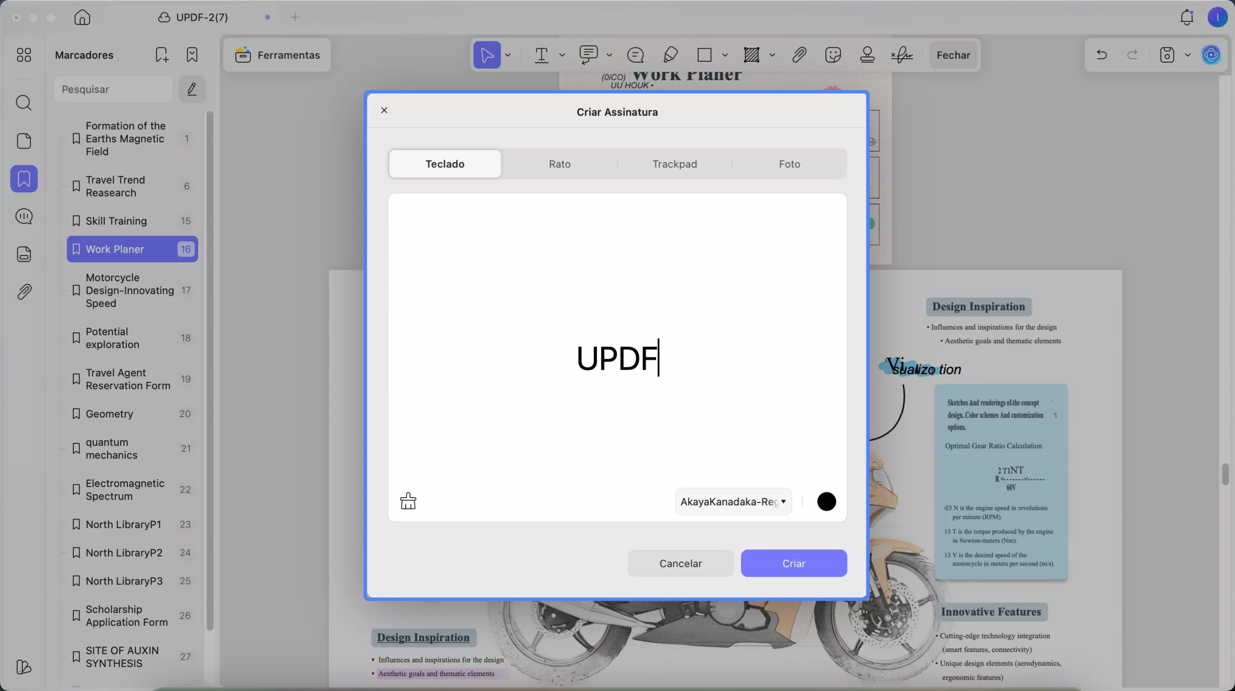Image resolution: width=1235 pixels, height=691 pixels.
Task: Select the pencil drawing tool
Action: (671, 55)
